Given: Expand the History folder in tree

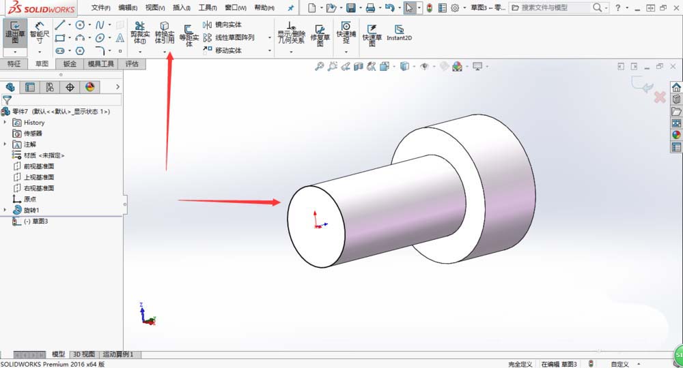Looking at the screenshot, I should pos(6,123).
